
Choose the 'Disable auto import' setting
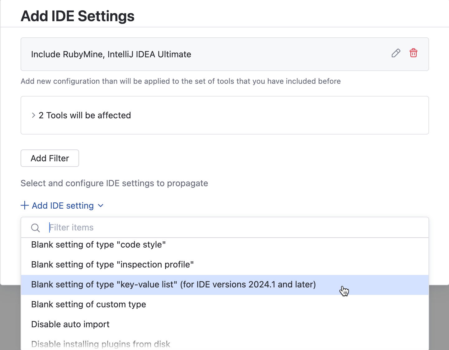pyautogui.click(x=70, y=324)
